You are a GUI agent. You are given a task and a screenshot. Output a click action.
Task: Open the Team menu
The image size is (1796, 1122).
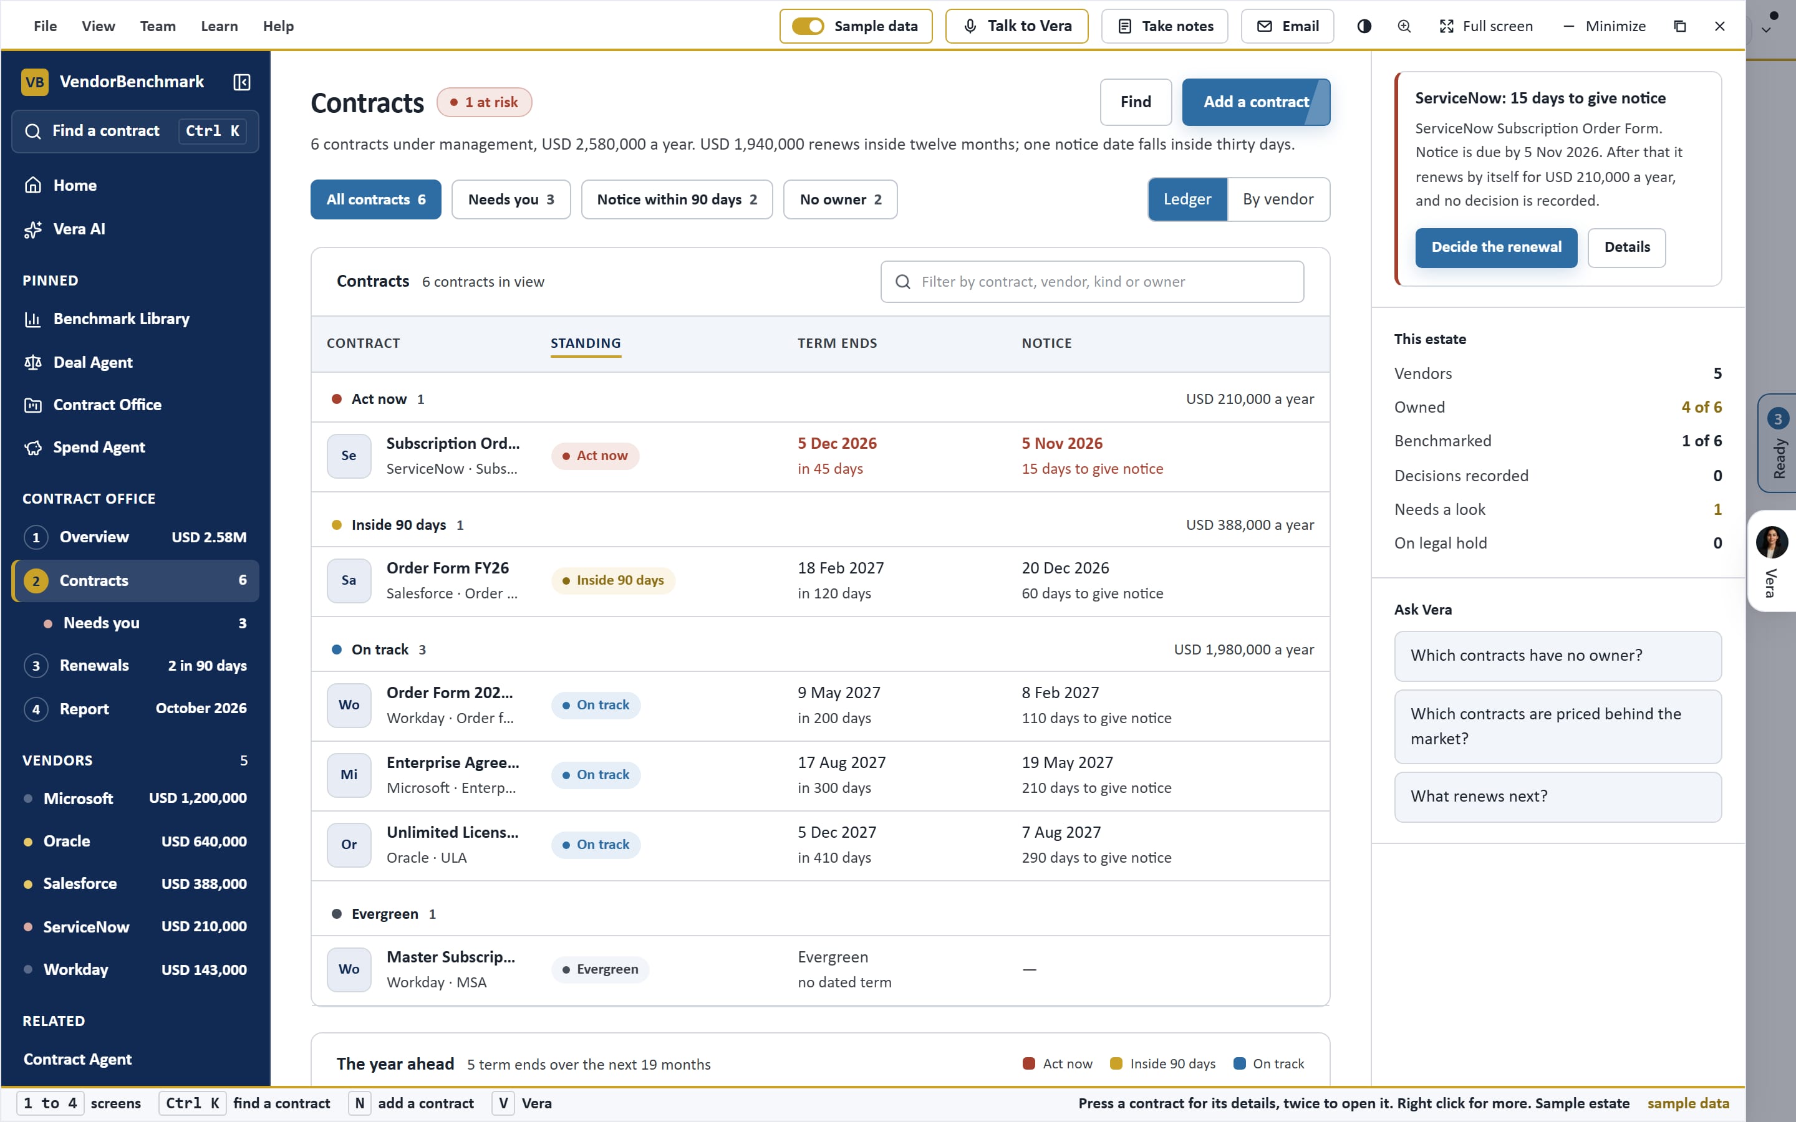(x=157, y=26)
